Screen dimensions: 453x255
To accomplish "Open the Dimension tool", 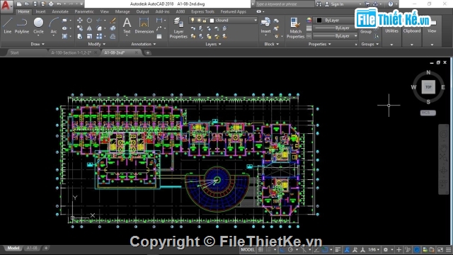I will click(144, 25).
